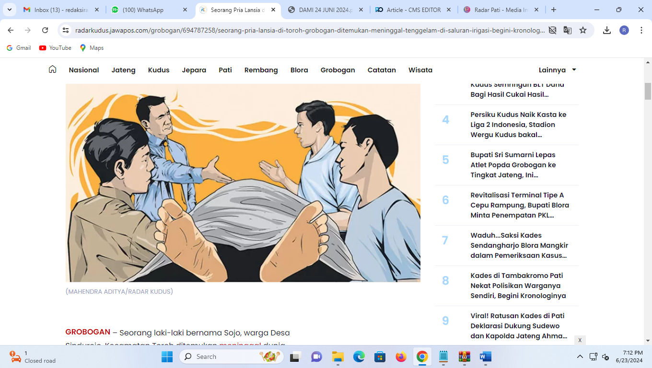Open the Revitalisasi Terminal Tipe A Cepu article
652x368 pixels.
[520, 205]
